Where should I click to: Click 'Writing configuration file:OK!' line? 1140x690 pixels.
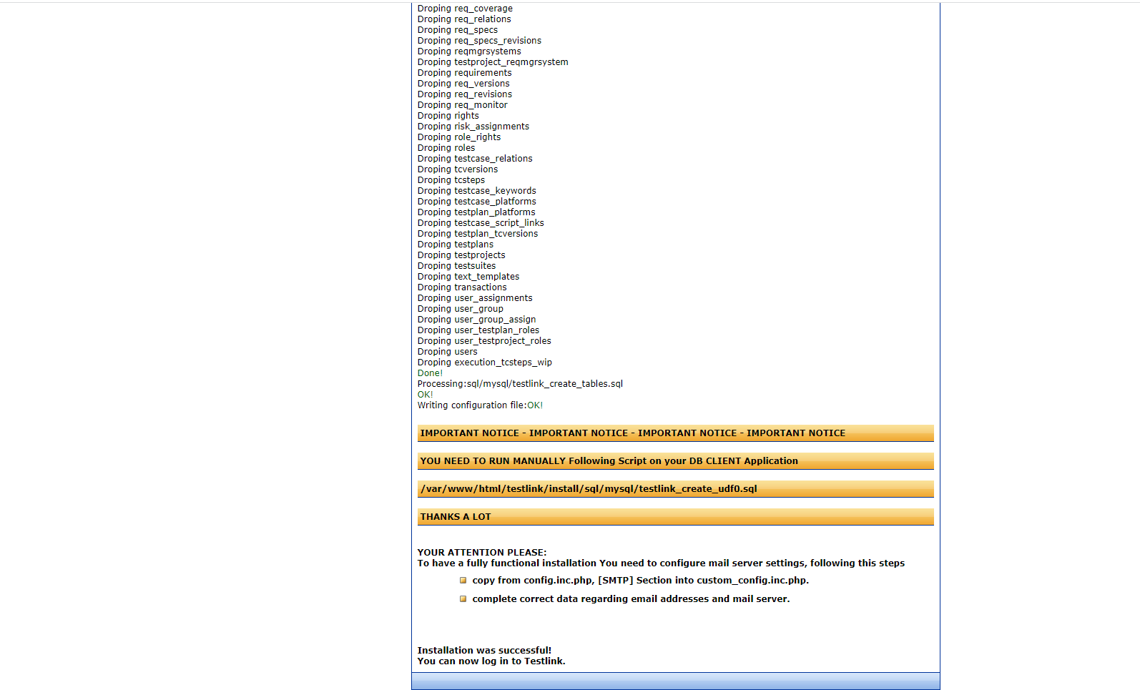coord(480,405)
